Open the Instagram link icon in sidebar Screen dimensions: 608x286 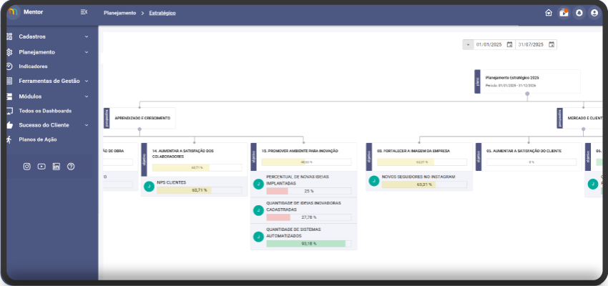tap(27, 167)
